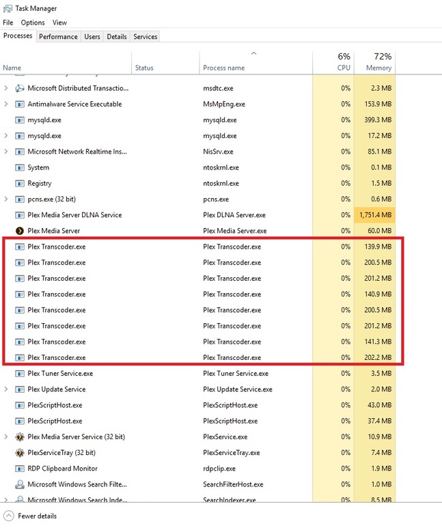Viewport: 442px width, 528px height.
Task: Click the icon of PlexScriptHost using 43.0 MB
Action: (20, 405)
